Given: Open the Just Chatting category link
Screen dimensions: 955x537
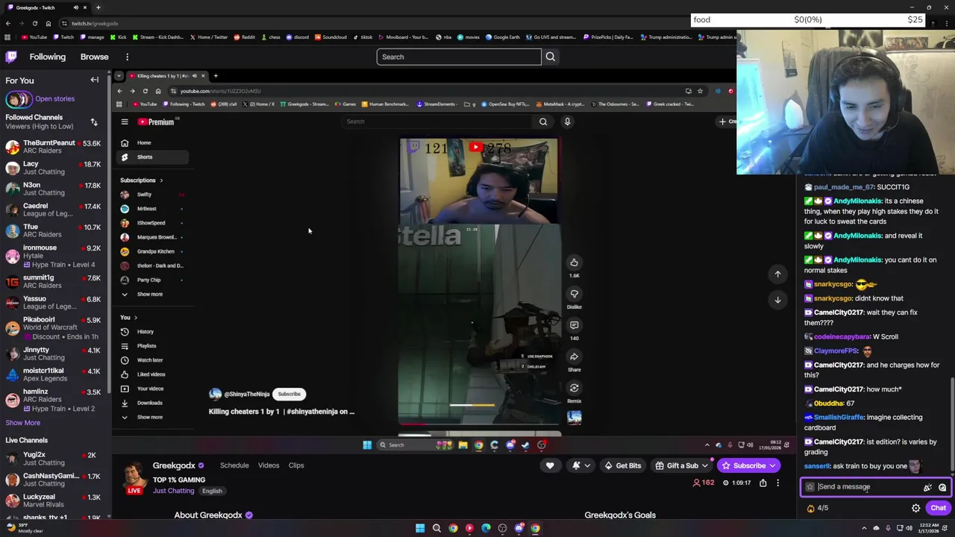Looking at the screenshot, I should (x=173, y=491).
